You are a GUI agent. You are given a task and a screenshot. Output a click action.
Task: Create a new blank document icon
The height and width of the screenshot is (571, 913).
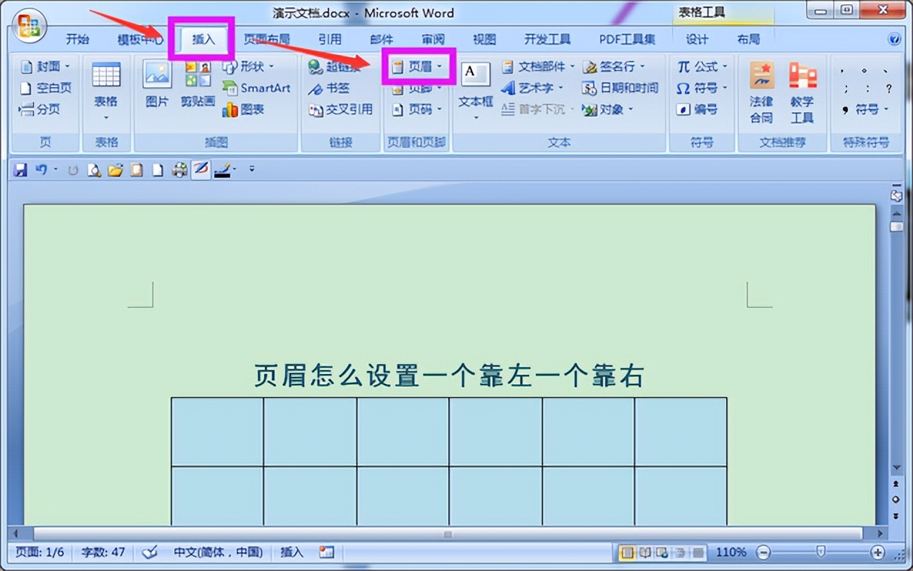pyautogui.click(x=158, y=170)
